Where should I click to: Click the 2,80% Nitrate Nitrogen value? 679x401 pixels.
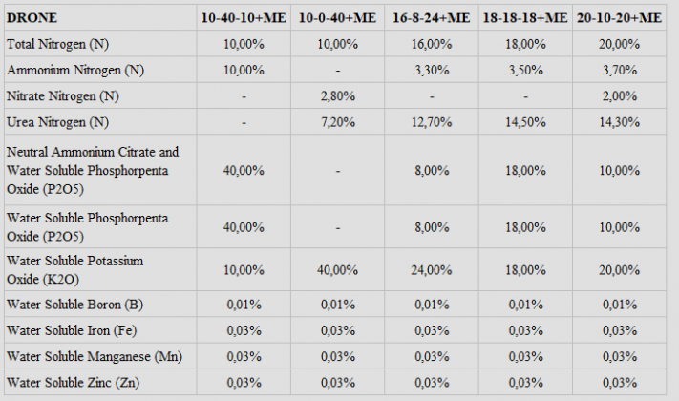(339, 96)
